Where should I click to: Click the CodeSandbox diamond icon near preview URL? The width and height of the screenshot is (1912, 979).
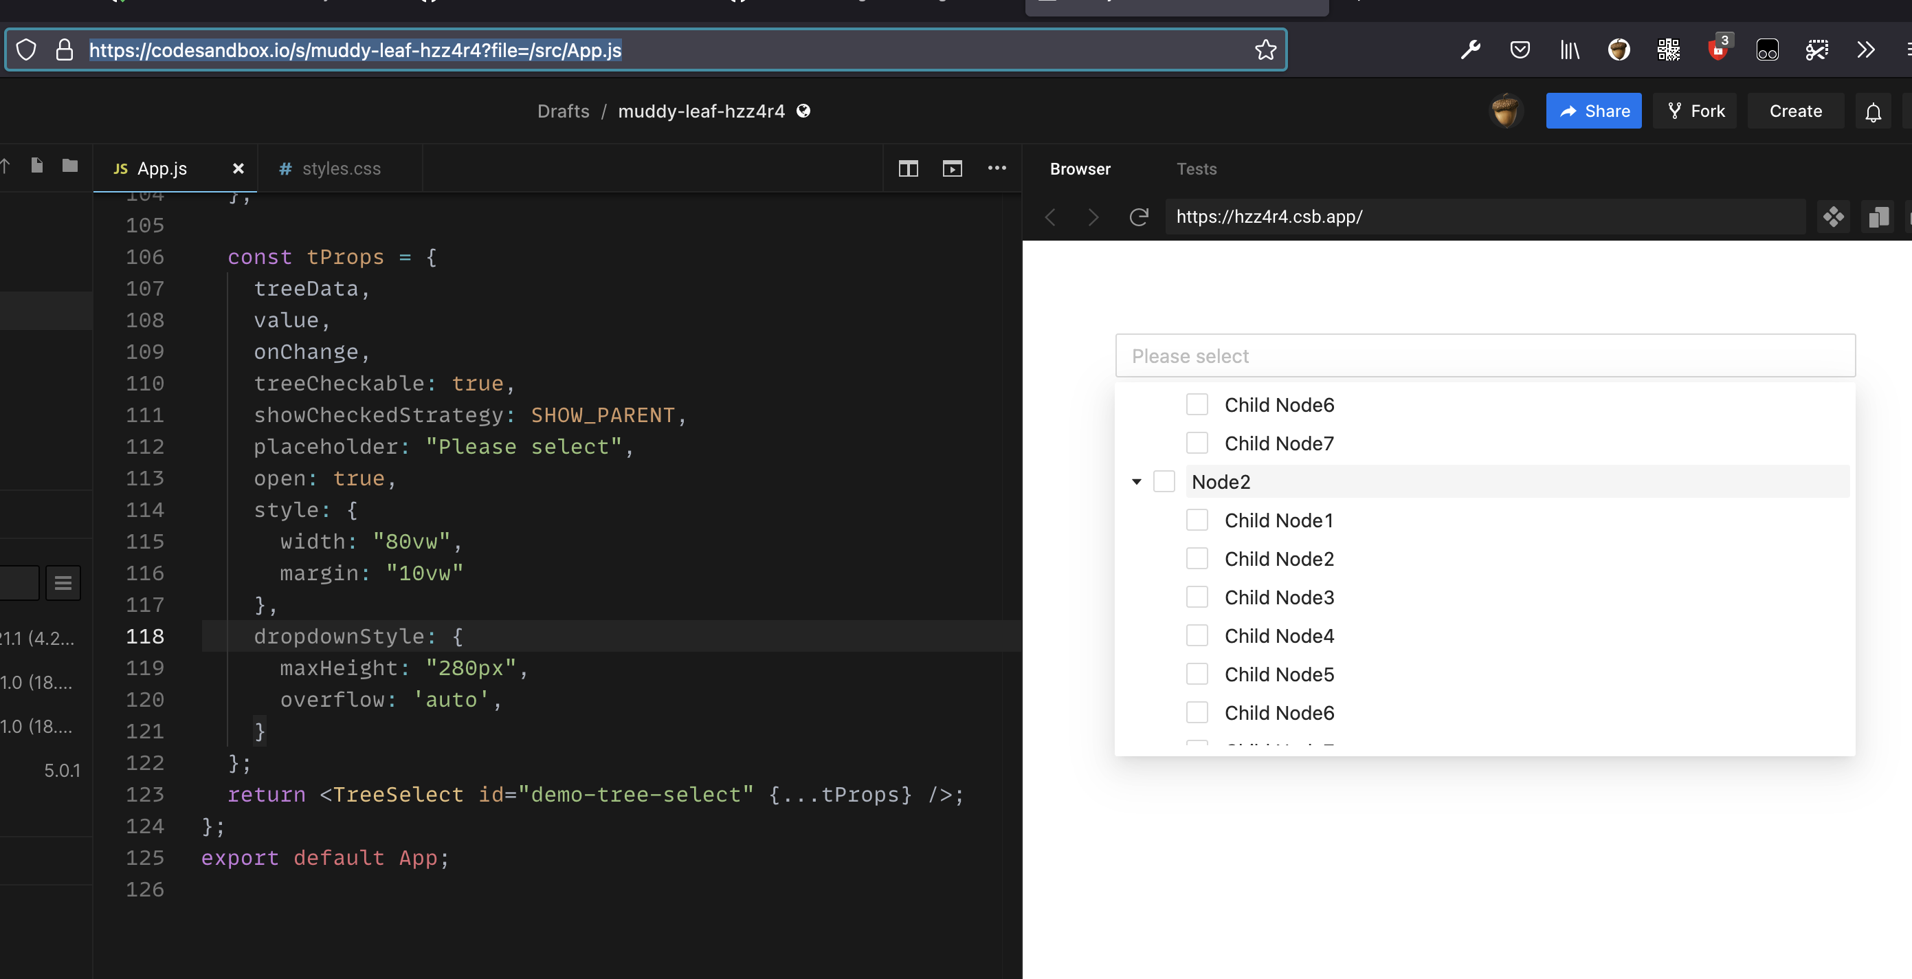click(x=1834, y=217)
